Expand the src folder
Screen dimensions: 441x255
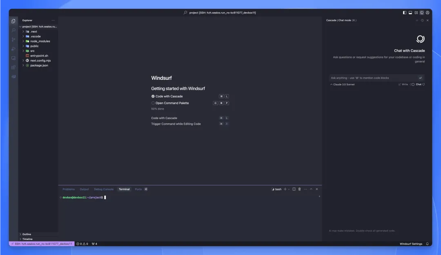(x=23, y=51)
